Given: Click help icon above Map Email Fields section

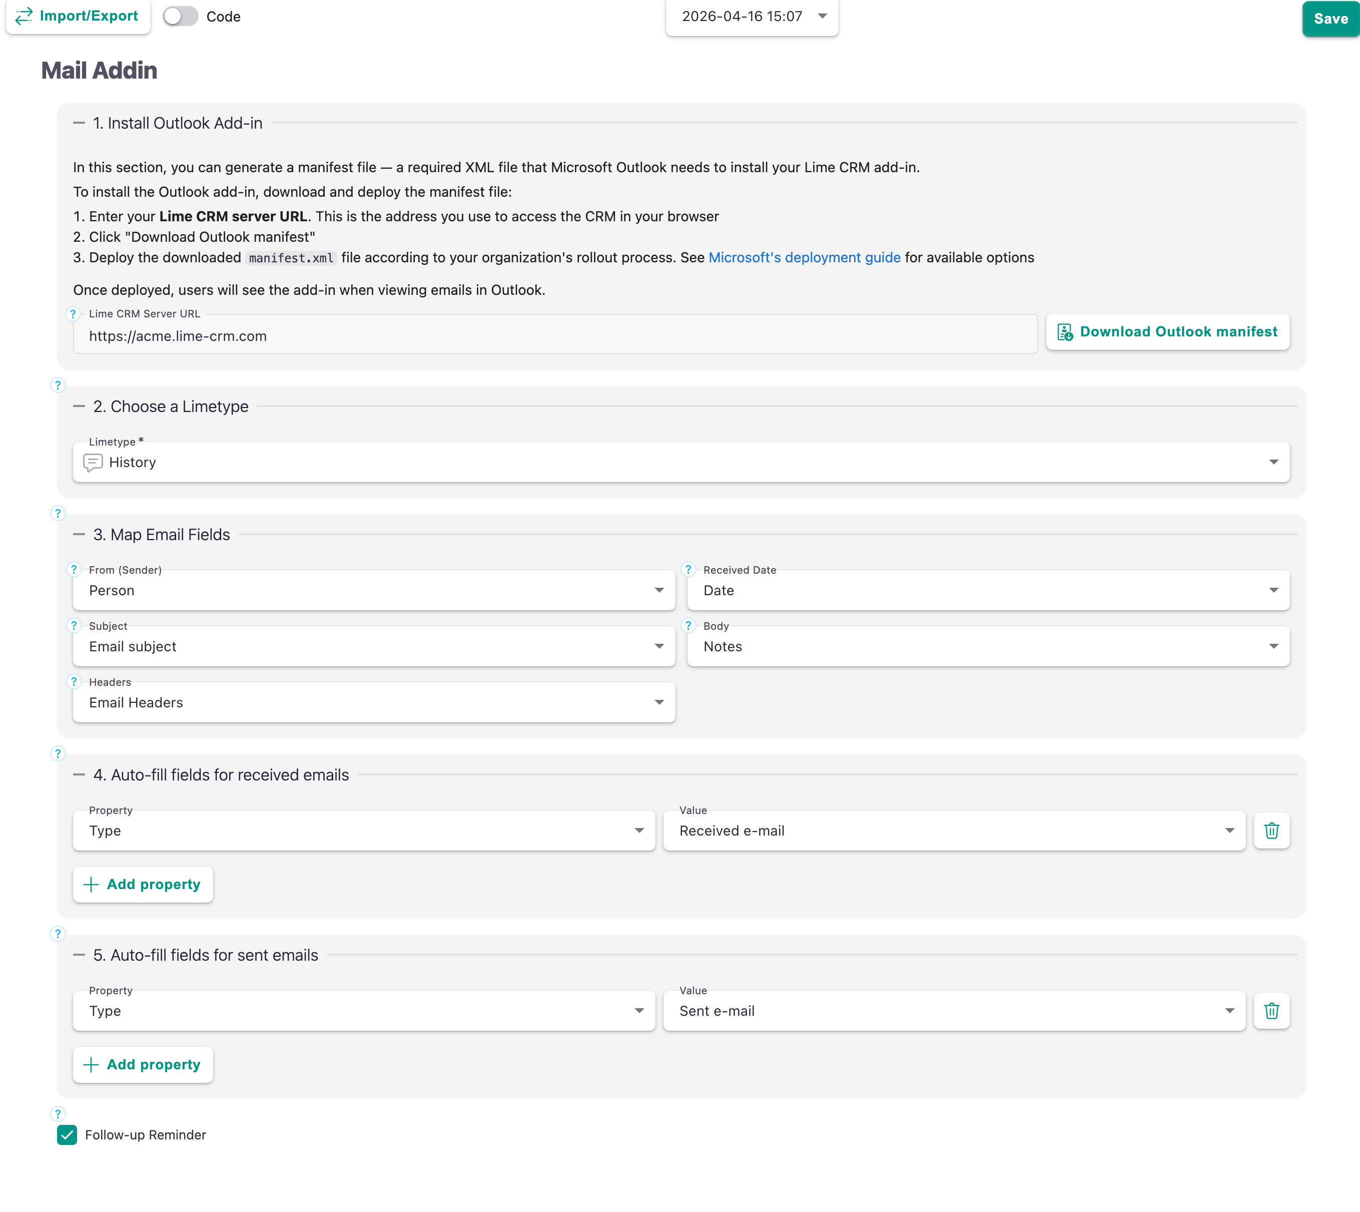Looking at the screenshot, I should (x=58, y=514).
